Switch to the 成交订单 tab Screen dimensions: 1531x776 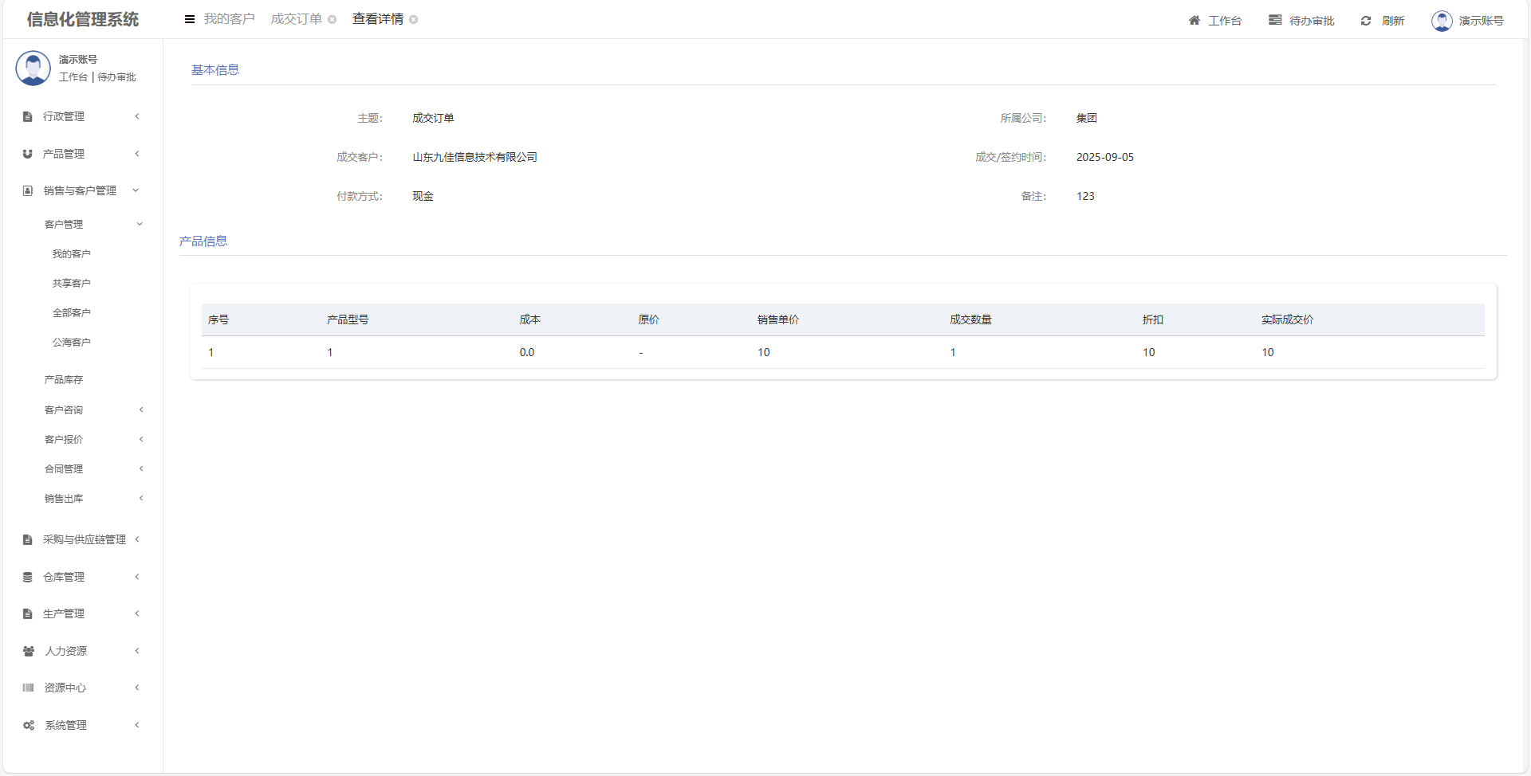[x=296, y=19]
